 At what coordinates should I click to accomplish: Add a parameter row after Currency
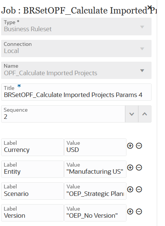tap(130, 146)
